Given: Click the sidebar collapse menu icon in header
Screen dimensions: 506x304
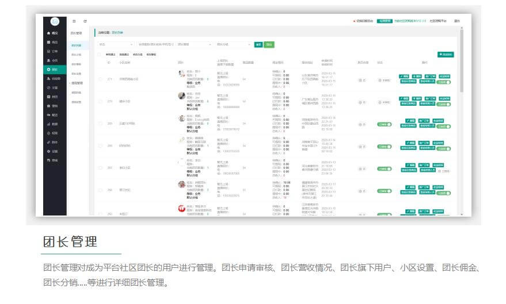Looking at the screenshot, I should (74, 21).
